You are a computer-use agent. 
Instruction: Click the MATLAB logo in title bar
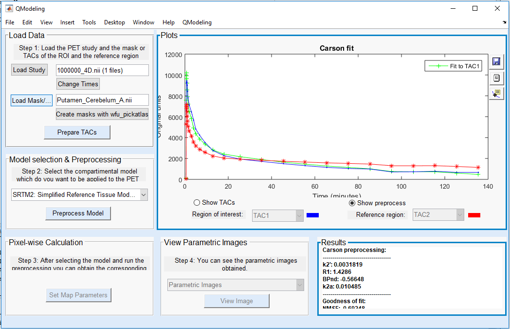pyautogui.click(x=9, y=8)
